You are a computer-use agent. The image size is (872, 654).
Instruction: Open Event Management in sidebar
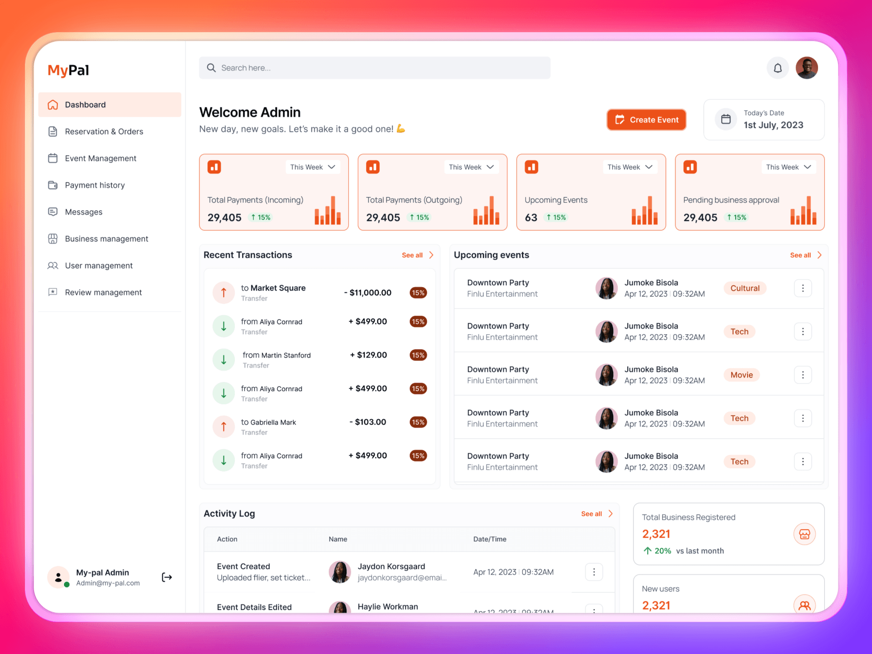point(100,158)
